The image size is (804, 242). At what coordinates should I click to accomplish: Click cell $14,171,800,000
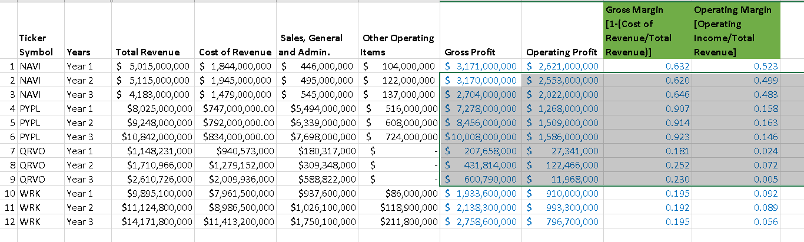(x=153, y=222)
